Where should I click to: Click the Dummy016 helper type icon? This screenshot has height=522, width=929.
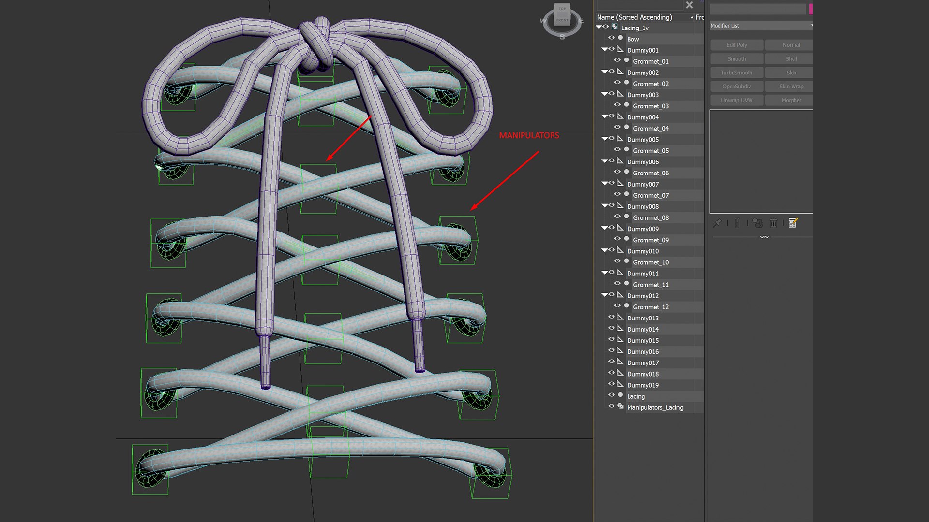620,350
